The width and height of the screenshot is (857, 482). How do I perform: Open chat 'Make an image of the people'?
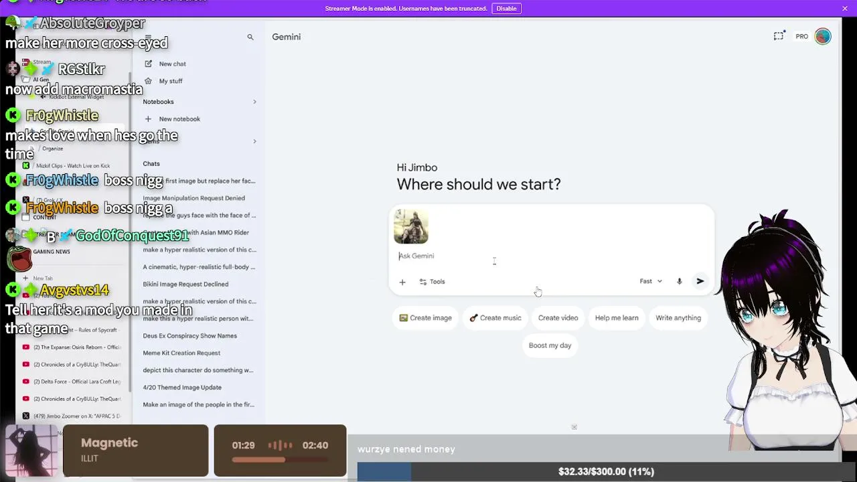(198, 404)
